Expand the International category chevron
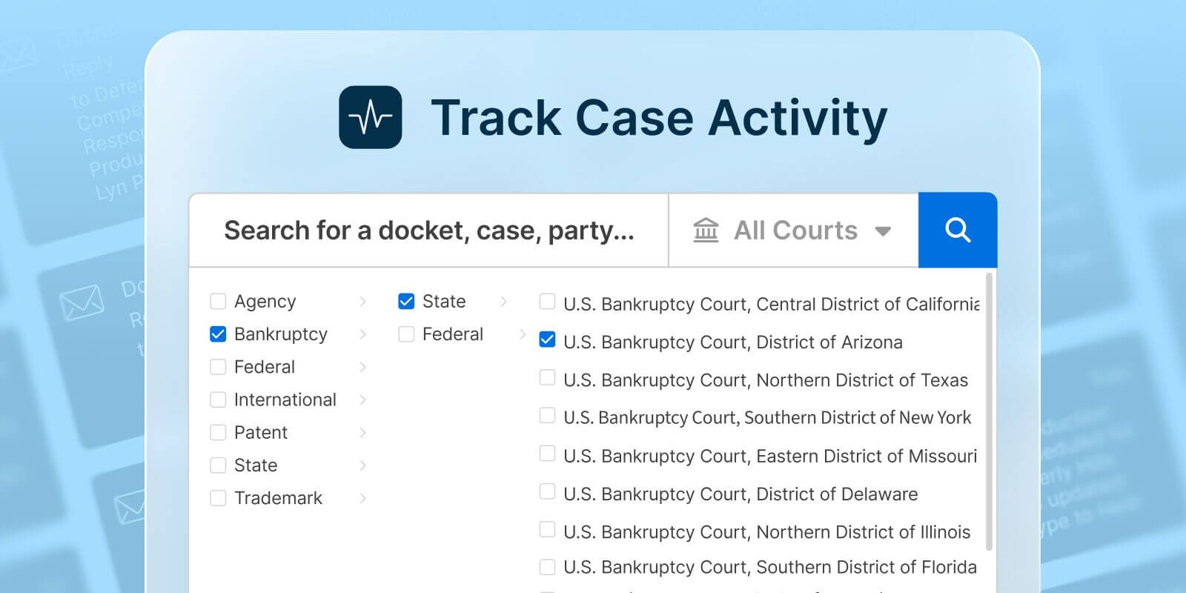This screenshot has width=1186, height=593. 362,400
